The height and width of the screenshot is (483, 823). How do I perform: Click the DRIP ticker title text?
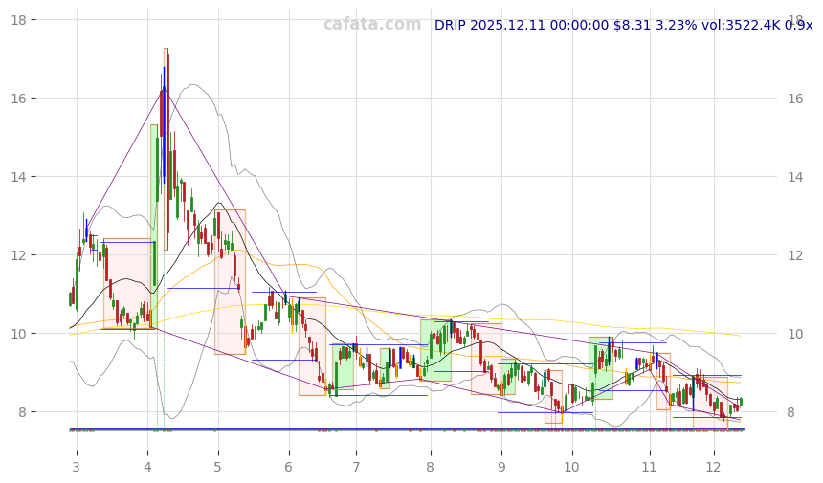coord(453,26)
